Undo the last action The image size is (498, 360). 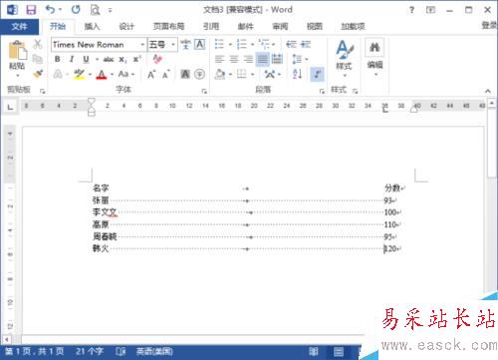pos(51,9)
